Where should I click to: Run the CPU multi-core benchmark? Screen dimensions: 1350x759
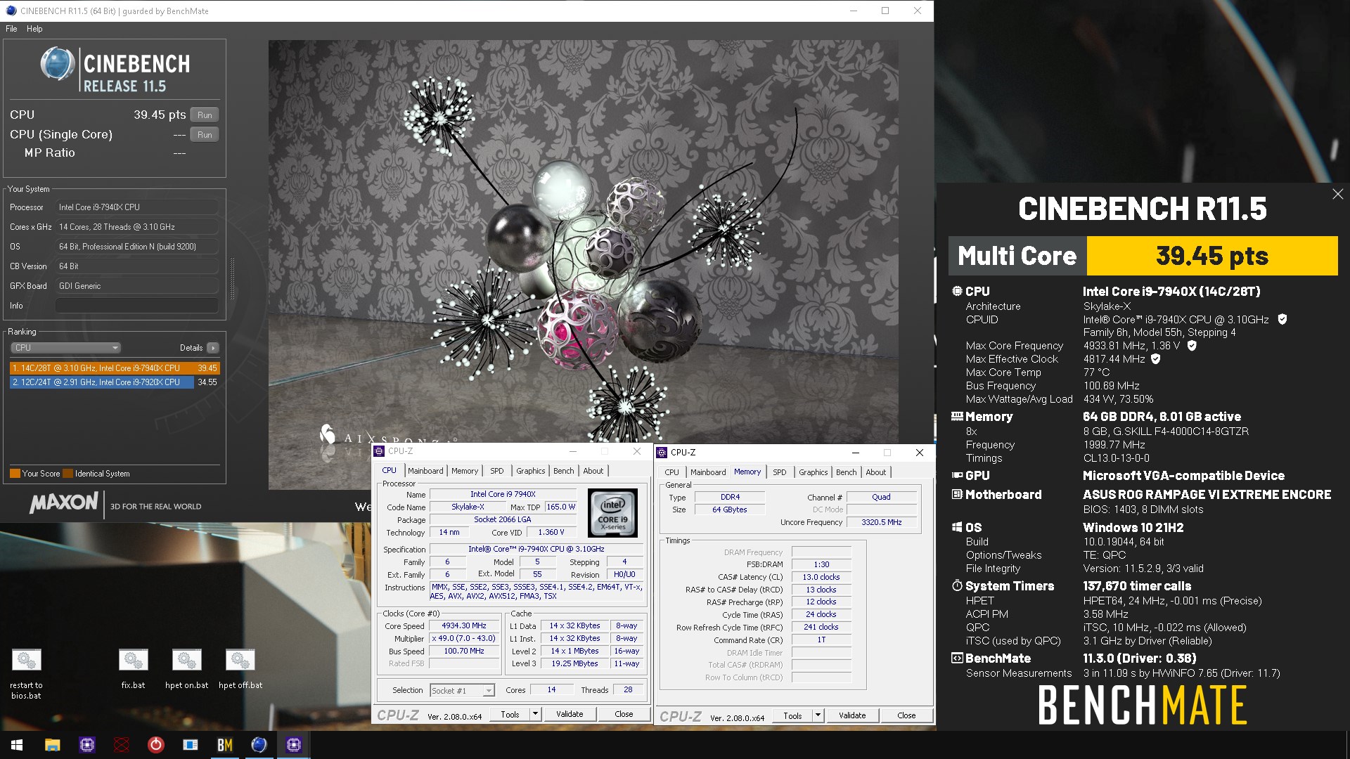pos(205,115)
